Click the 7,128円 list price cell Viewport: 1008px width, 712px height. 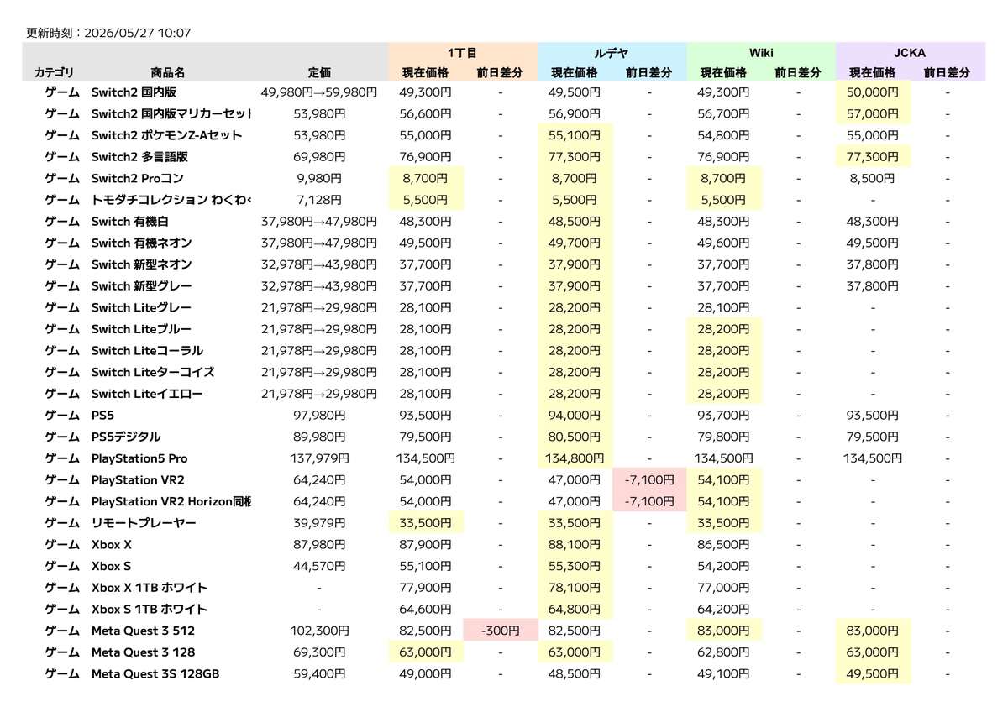click(319, 200)
